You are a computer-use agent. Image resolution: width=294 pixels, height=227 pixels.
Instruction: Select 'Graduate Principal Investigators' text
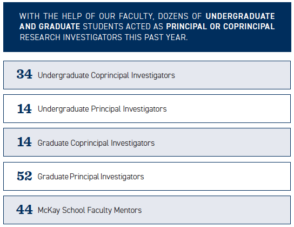91,177
